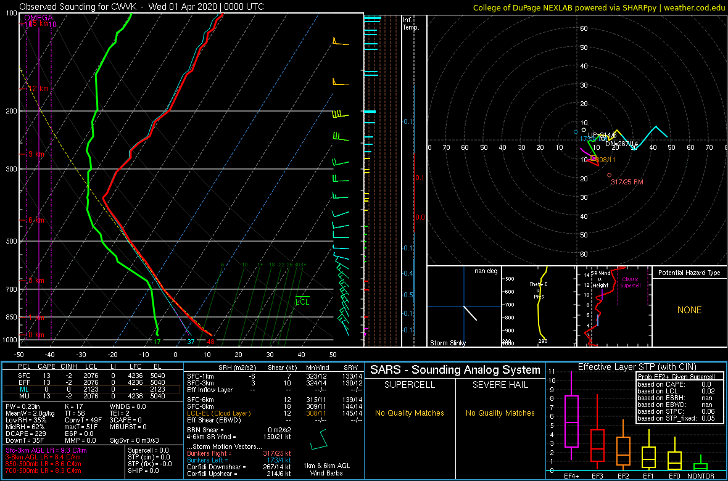Click the 'SRH (m2/s2)' column header
Viewport: 728px width, 481px height.
(238, 368)
